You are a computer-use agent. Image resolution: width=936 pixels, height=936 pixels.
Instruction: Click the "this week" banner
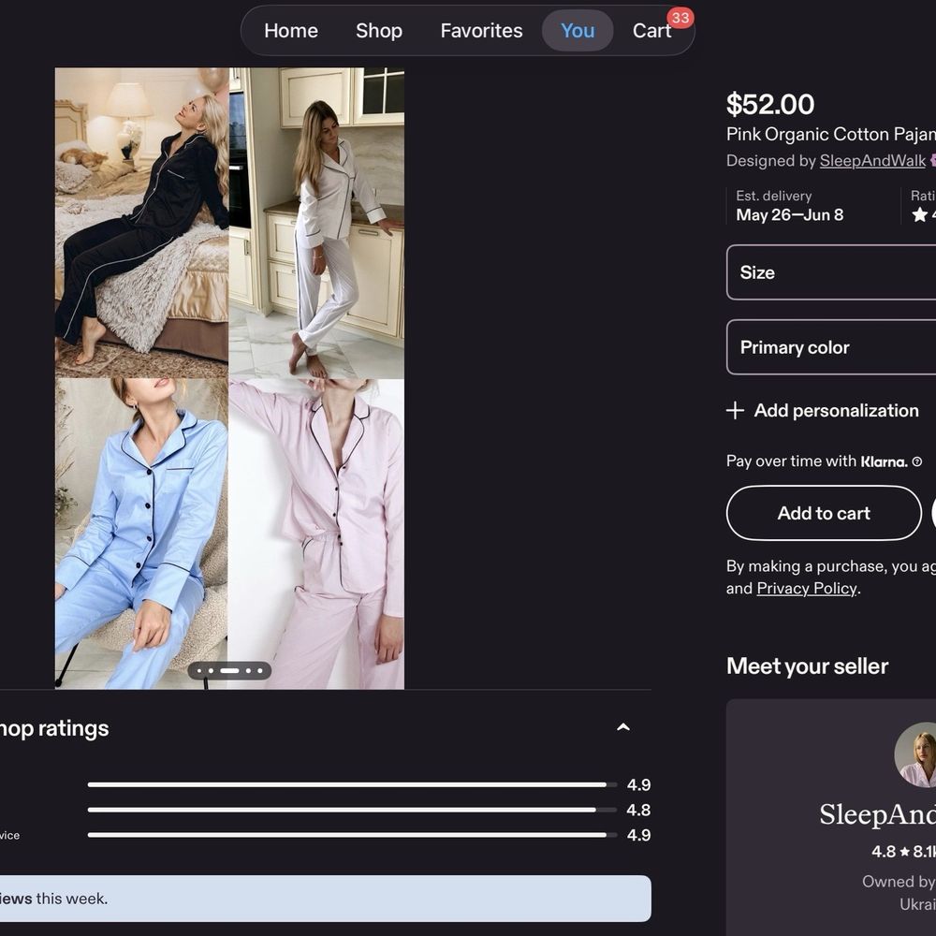[x=326, y=899]
